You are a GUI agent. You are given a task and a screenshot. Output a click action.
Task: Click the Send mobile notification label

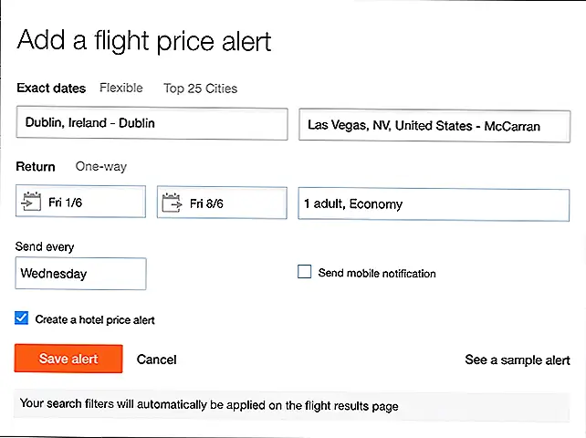point(377,273)
